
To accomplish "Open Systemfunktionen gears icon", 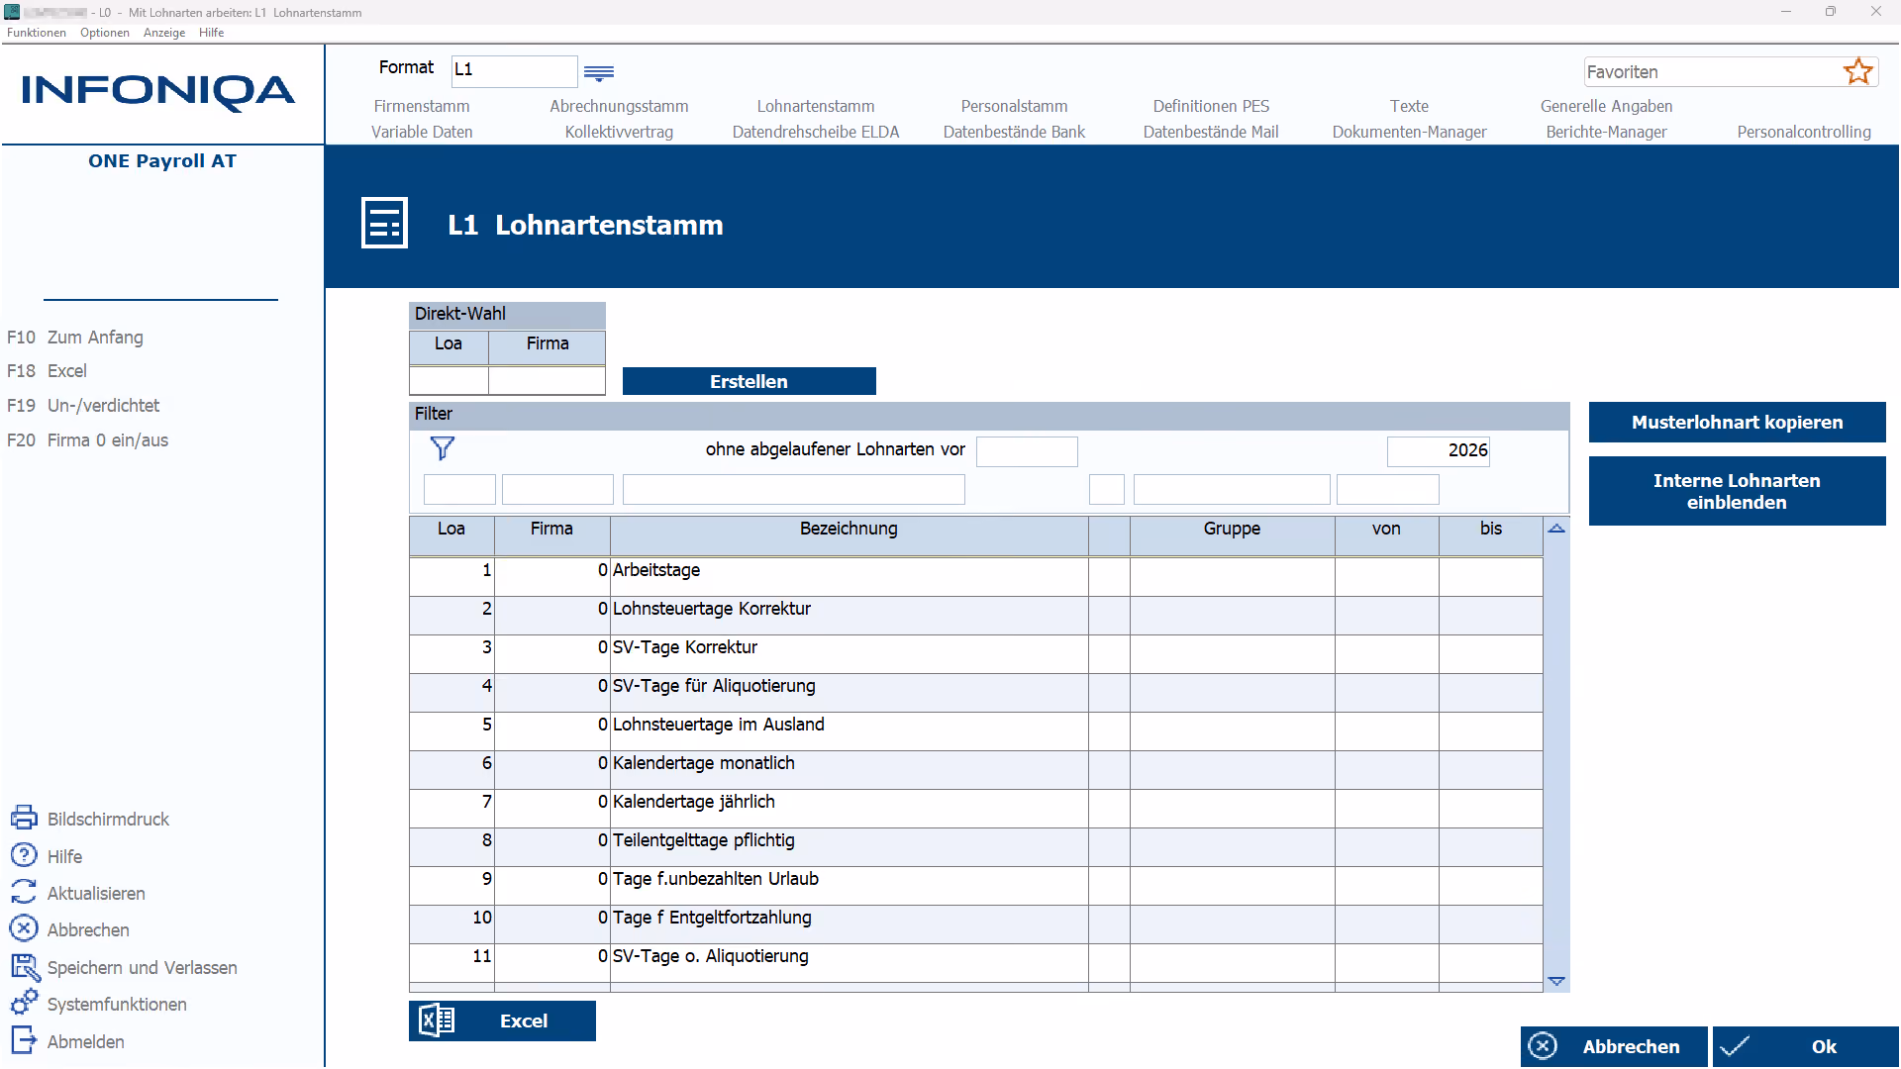I will 24,1003.
